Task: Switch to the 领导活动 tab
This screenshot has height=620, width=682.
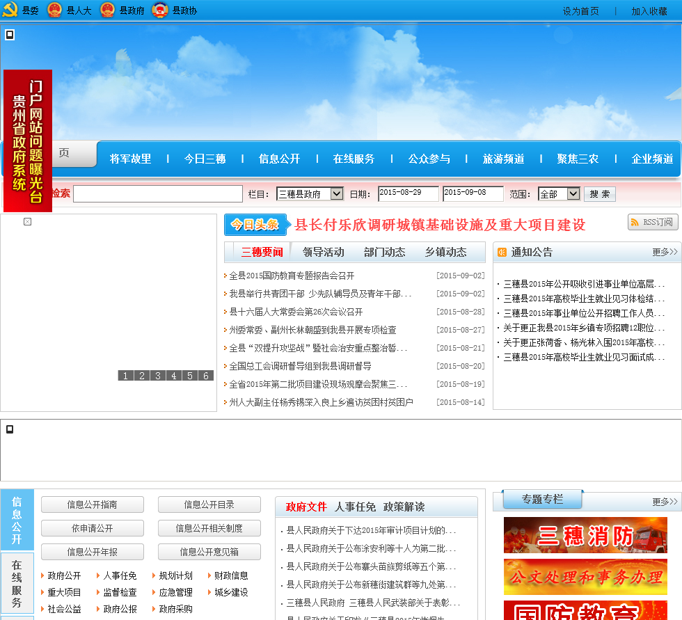Action: click(x=323, y=252)
